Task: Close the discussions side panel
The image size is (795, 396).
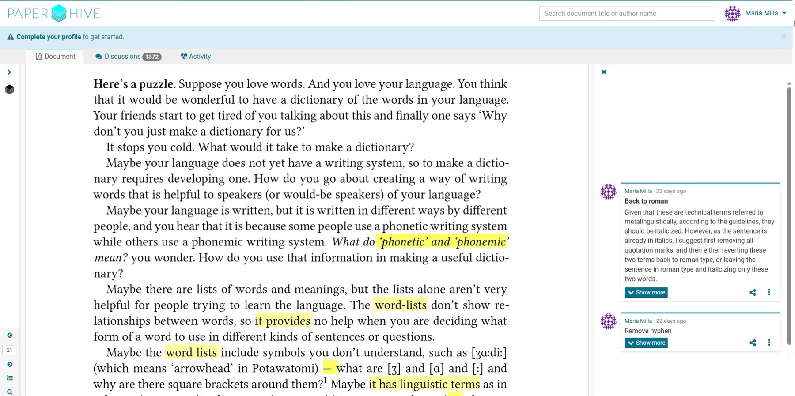Action: click(604, 72)
